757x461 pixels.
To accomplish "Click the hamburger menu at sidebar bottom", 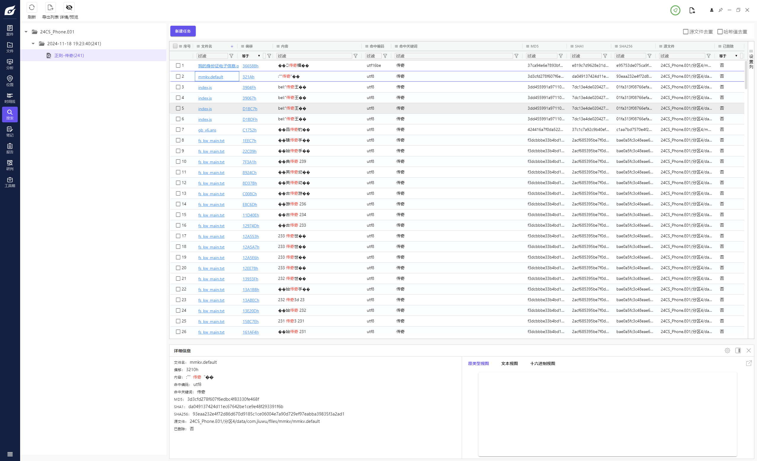I will (10, 454).
